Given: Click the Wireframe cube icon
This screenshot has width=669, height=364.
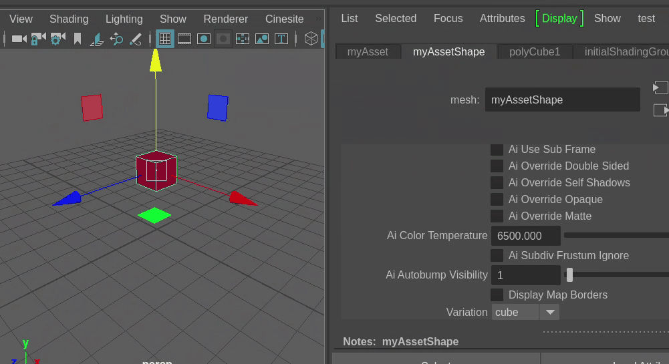Looking at the screenshot, I should pos(311,39).
